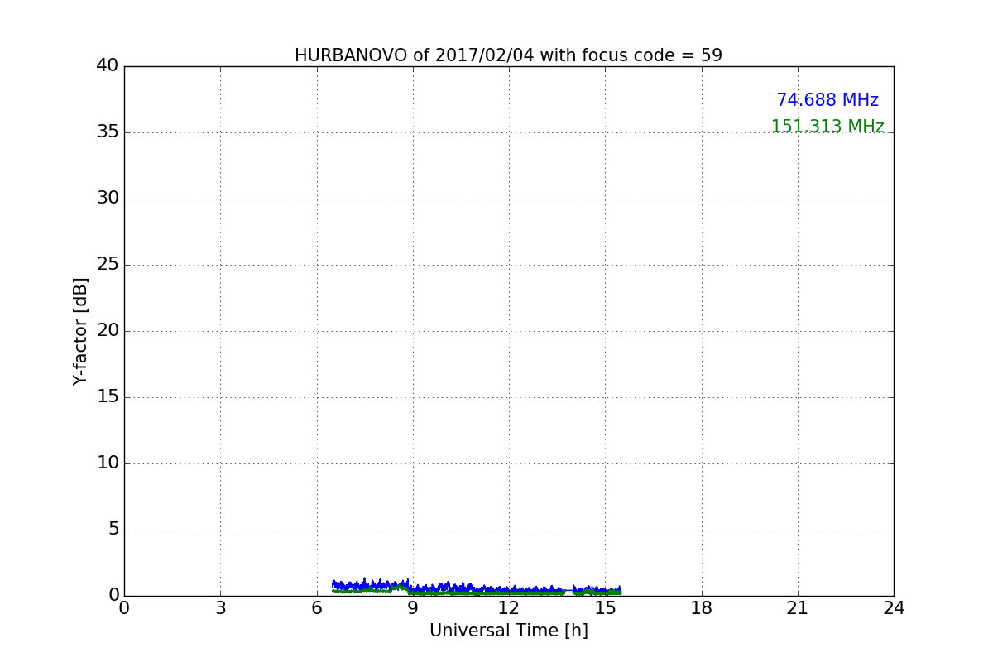Click x-axis tick label 9
This screenshot has height=662, width=993.
coord(413,608)
